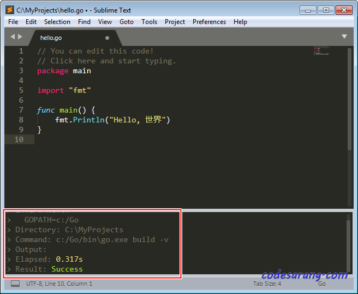Screen dimensions: 358x294
Task: Click the 'Success' result text
Action: click(67, 269)
